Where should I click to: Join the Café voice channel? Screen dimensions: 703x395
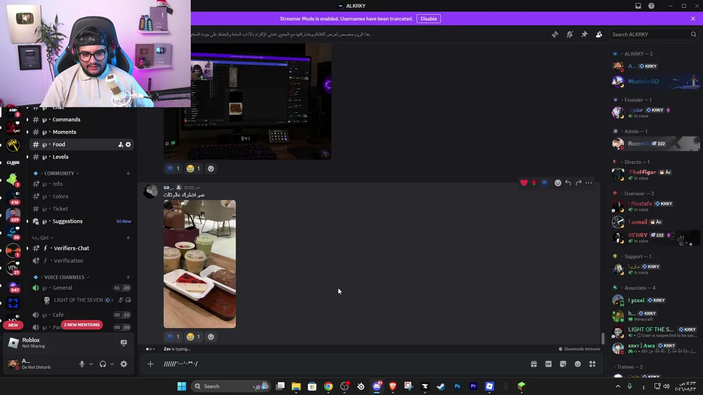coord(81,315)
